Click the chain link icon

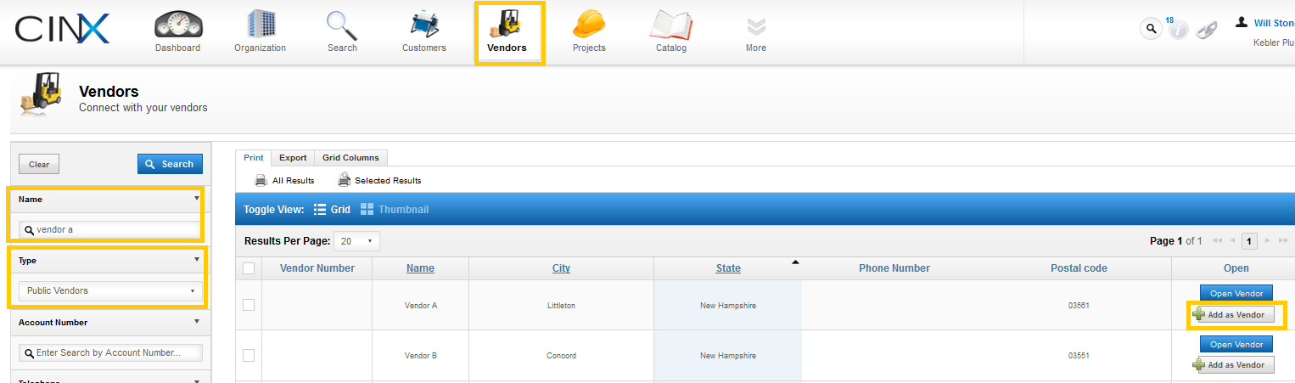click(1206, 31)
